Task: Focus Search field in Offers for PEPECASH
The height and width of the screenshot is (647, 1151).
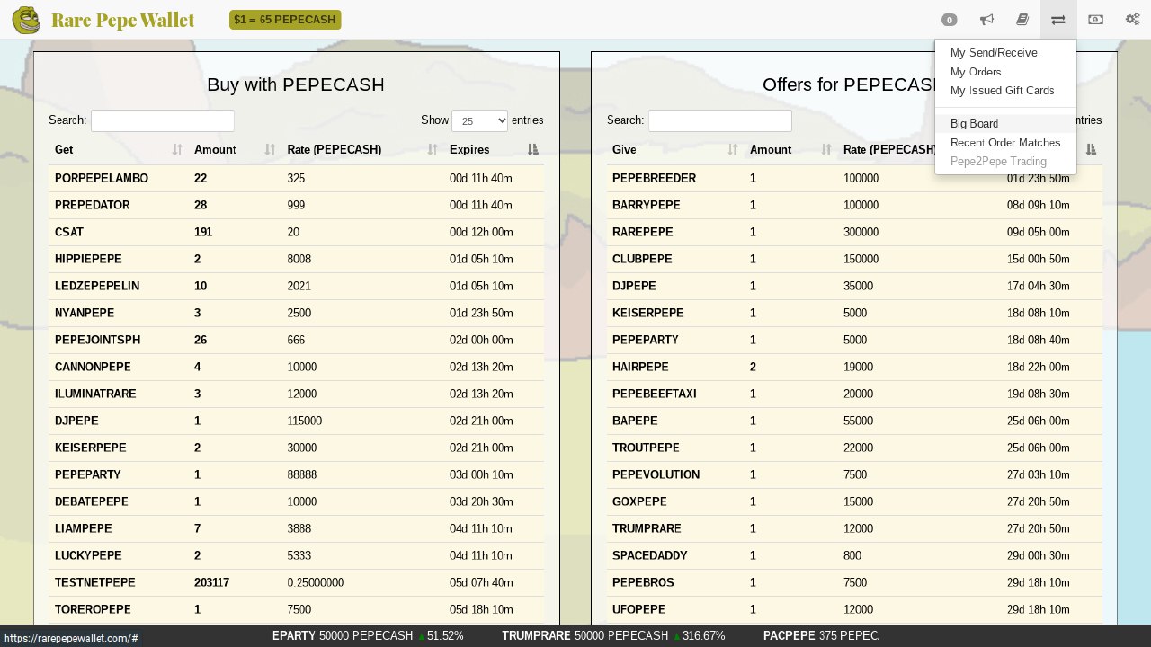Action: click(x=720, y=120)
